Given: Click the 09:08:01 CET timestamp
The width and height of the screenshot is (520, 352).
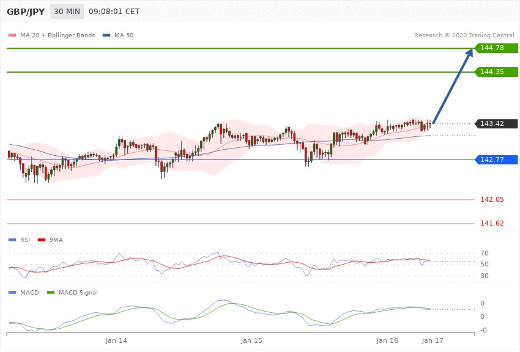Looking at the screenshot, I should [x=114, y=12].
